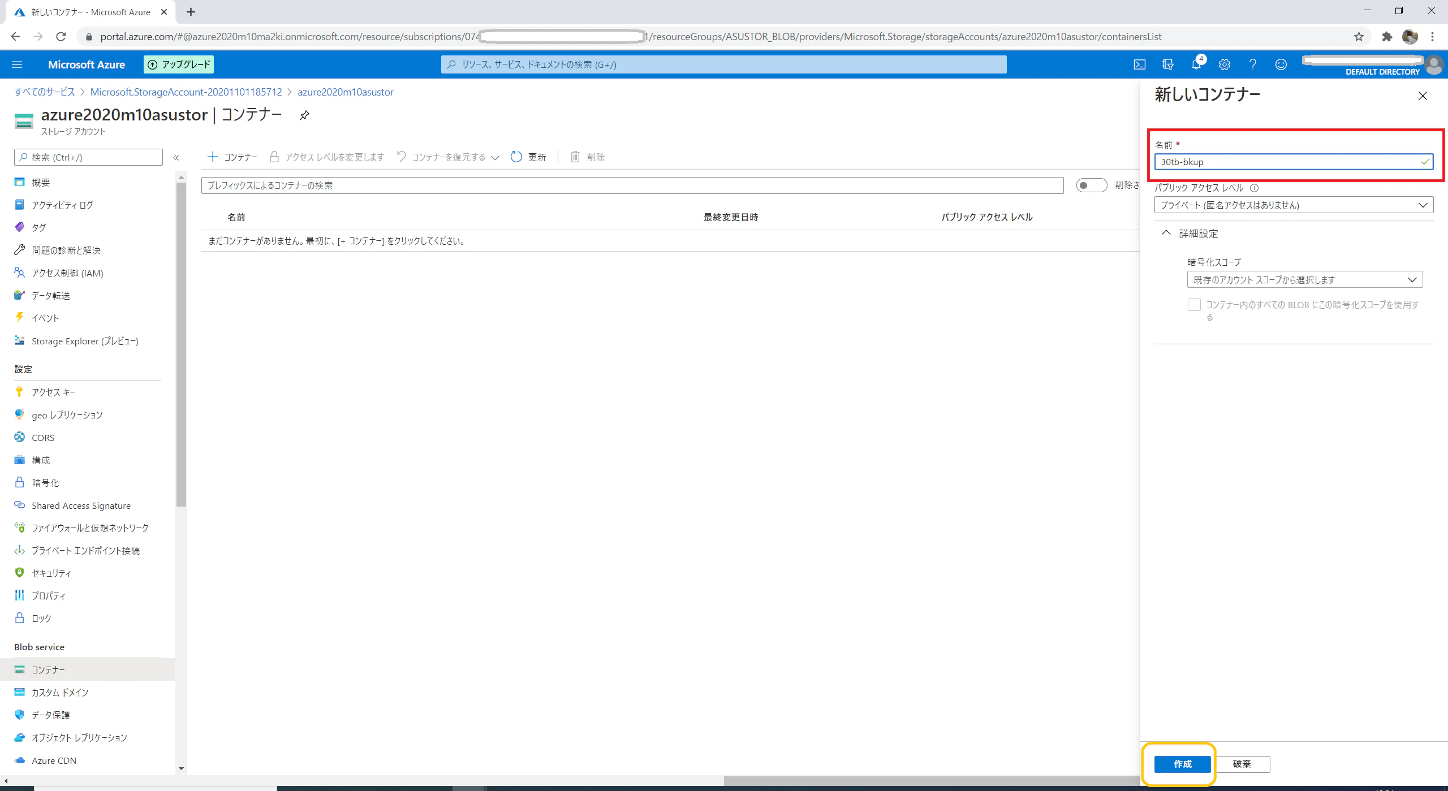
Task: Open azure2020m10asustor breadcrumb link
Action: point(346,92)
